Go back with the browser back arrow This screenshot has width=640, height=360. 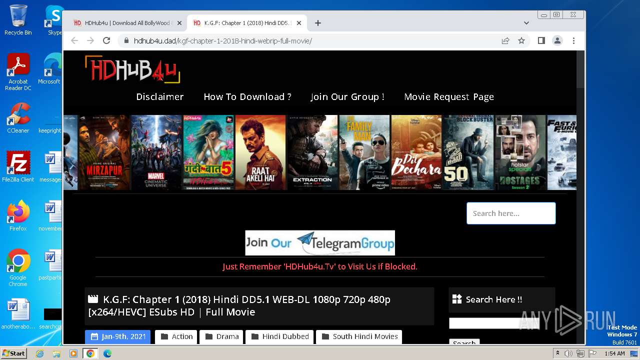coord(74,41)
